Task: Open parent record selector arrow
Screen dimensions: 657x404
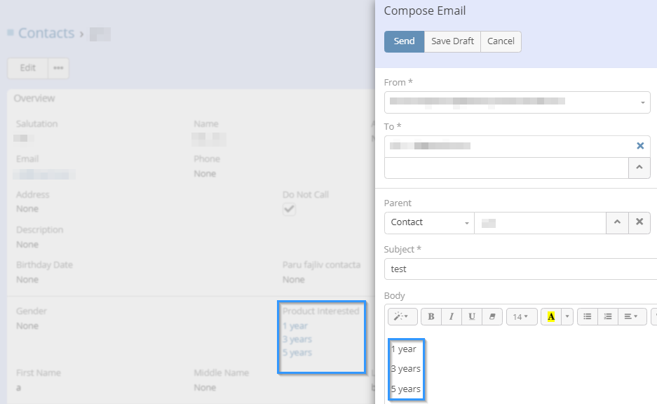Action: (617, 222)
